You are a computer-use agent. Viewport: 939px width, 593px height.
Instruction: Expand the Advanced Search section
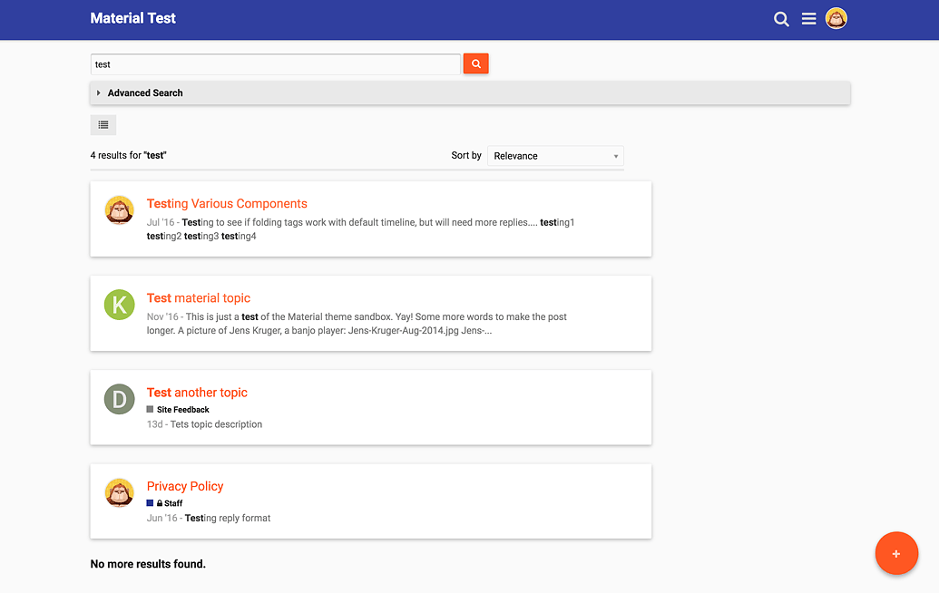145,92
